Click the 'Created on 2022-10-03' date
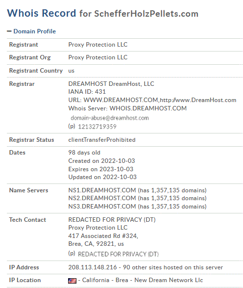 (x=101, y=161)
